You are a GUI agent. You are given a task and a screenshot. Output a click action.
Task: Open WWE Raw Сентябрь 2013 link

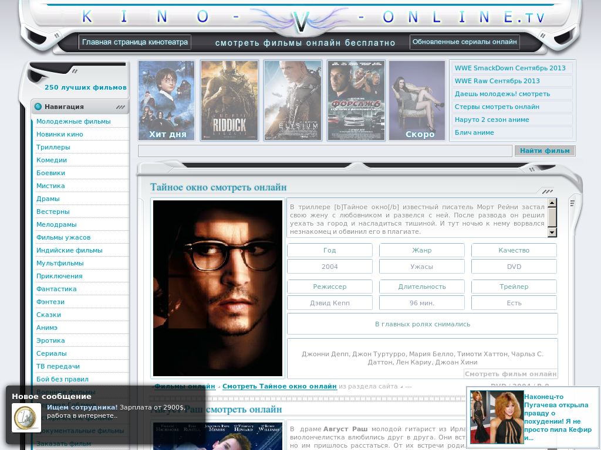[497, 81]
